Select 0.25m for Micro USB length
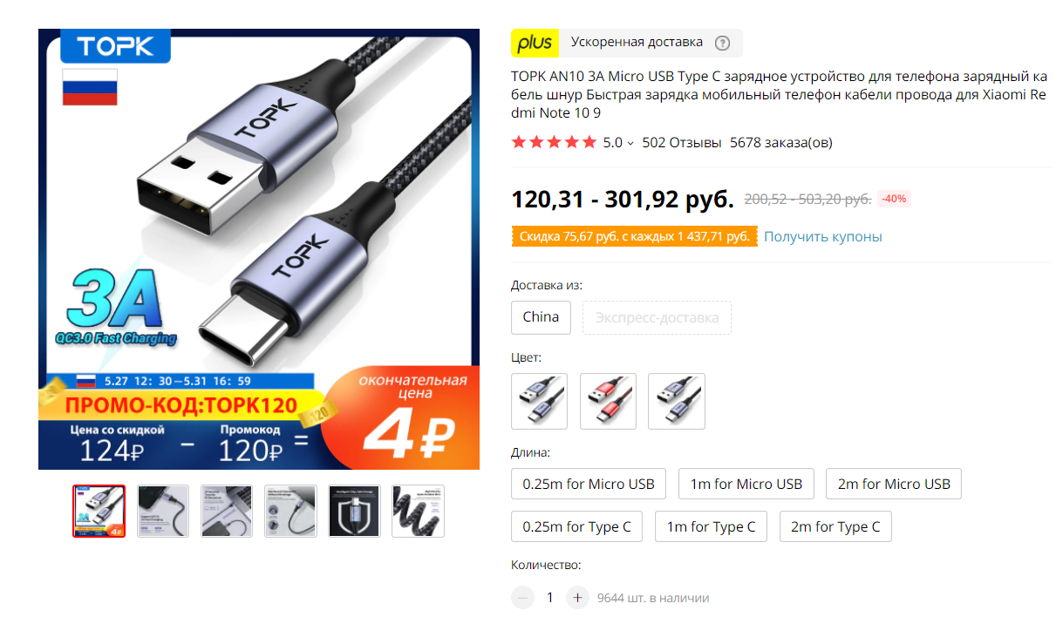The height and width of the screenshot is (624, 1063). click(x=589, y=484)
